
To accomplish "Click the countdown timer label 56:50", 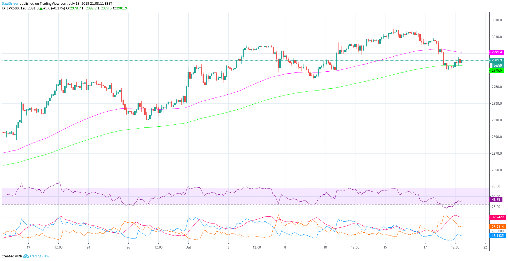I will pos(497,66).
